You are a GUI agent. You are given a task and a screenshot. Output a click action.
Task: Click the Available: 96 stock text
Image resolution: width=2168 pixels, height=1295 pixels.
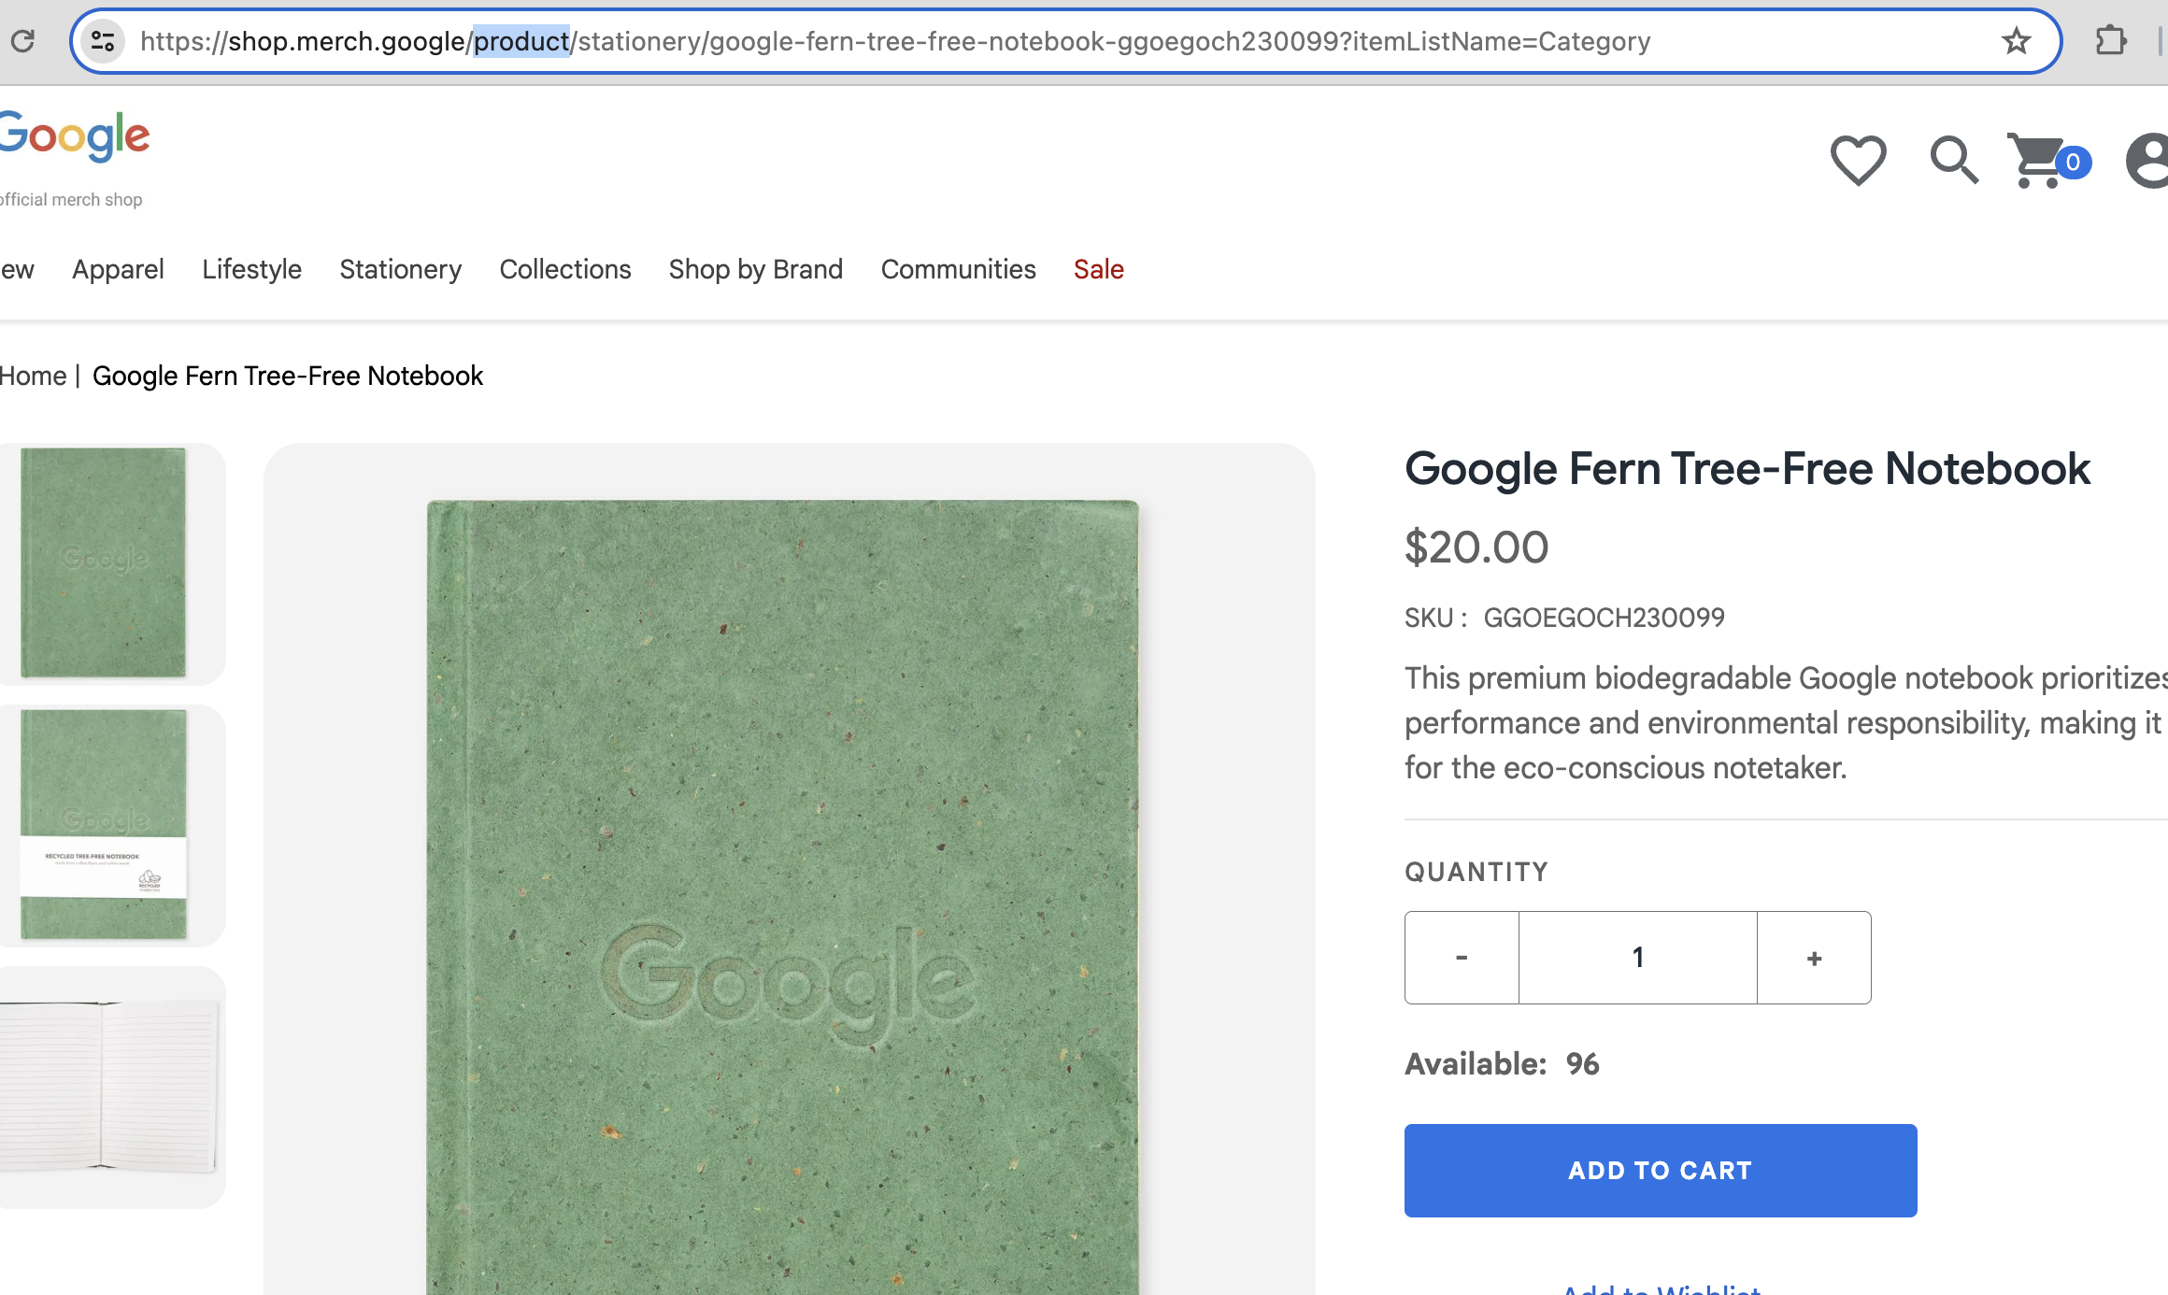(1502, 1064)
